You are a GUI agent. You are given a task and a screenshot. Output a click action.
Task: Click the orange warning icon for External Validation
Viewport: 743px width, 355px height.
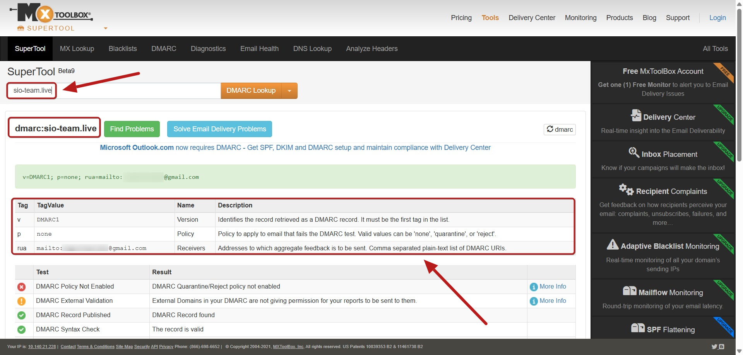[x=22, y=301]
